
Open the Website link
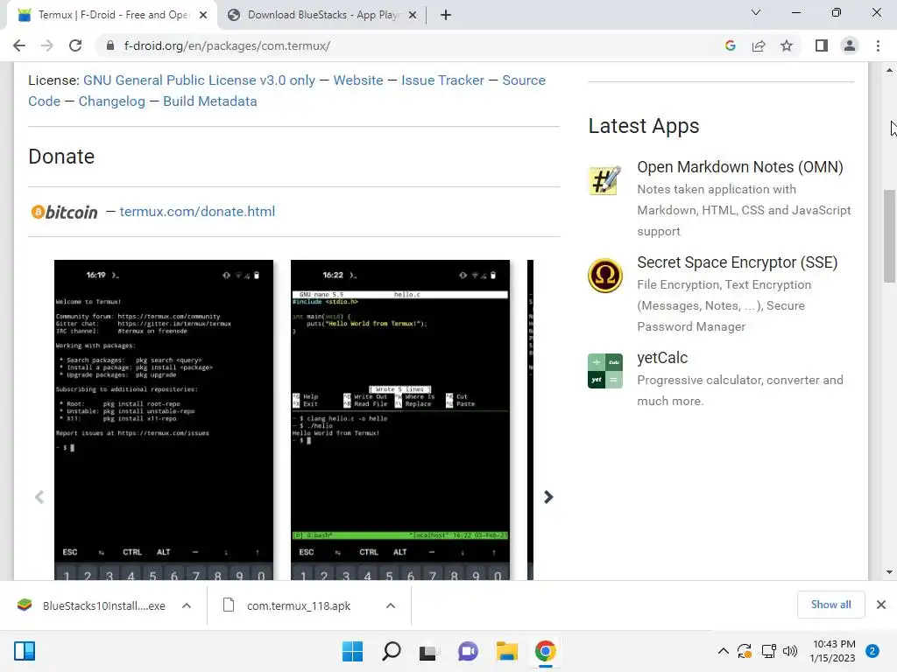pyautogui.click(x=358, y=80)
